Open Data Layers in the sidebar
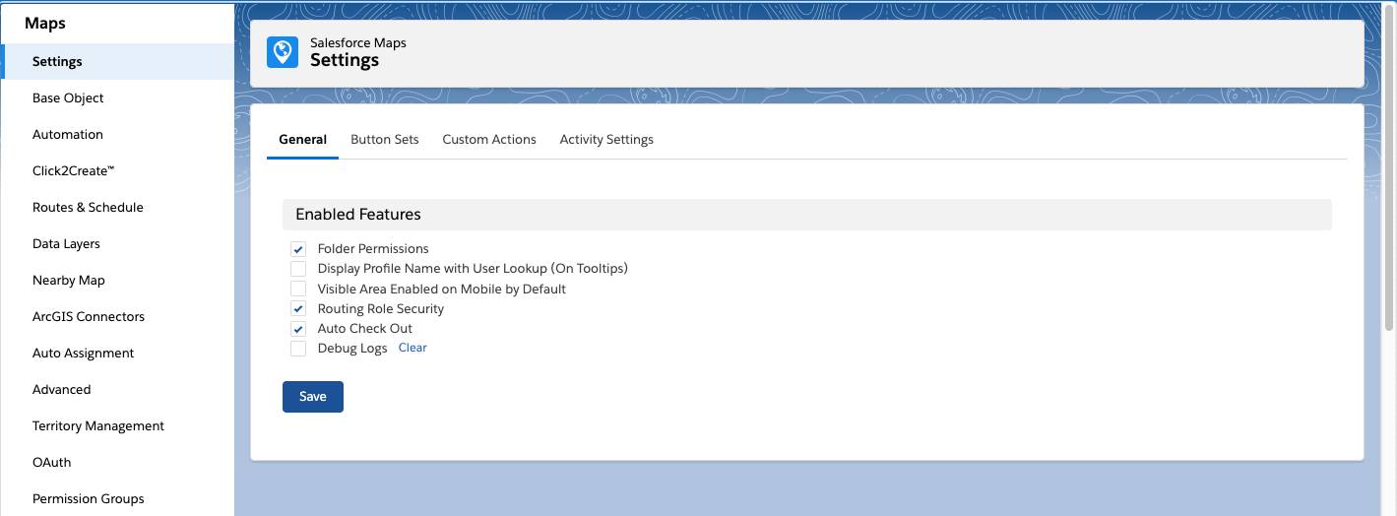Screen dimensions: 1397x516 117,243
